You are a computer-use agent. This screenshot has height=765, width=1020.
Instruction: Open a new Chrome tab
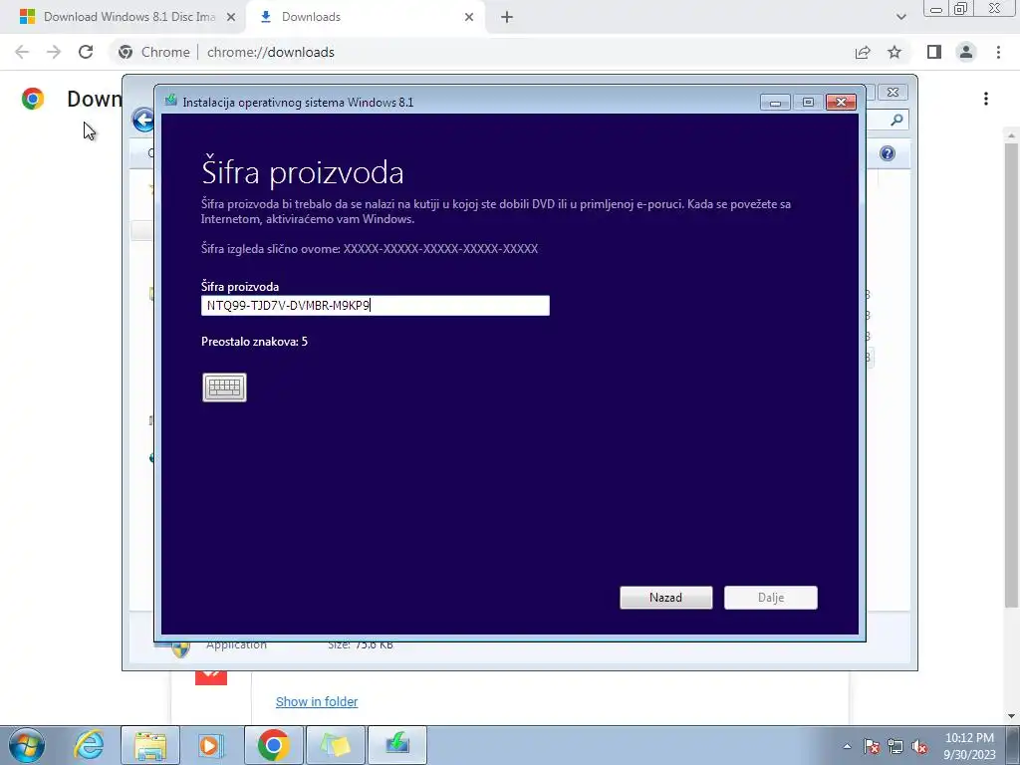click(x=507, y=18)
